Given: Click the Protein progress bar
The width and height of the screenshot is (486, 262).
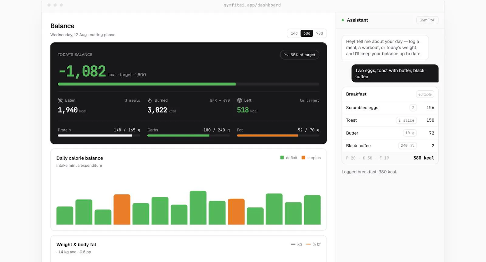Looking at the screenshot, I should pos(99,136).
